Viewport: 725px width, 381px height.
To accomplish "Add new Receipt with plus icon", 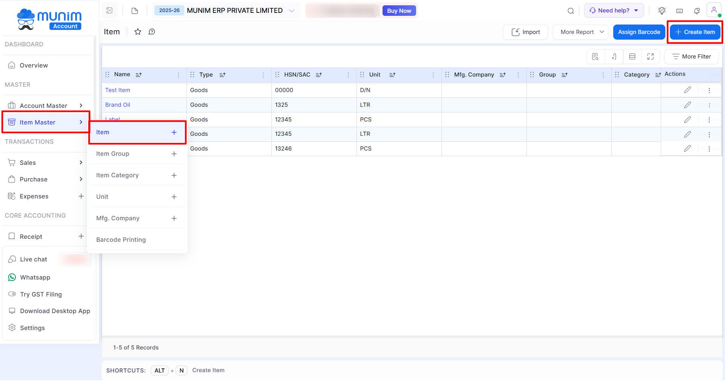I will pyautogui.click(x=81, y=236).
